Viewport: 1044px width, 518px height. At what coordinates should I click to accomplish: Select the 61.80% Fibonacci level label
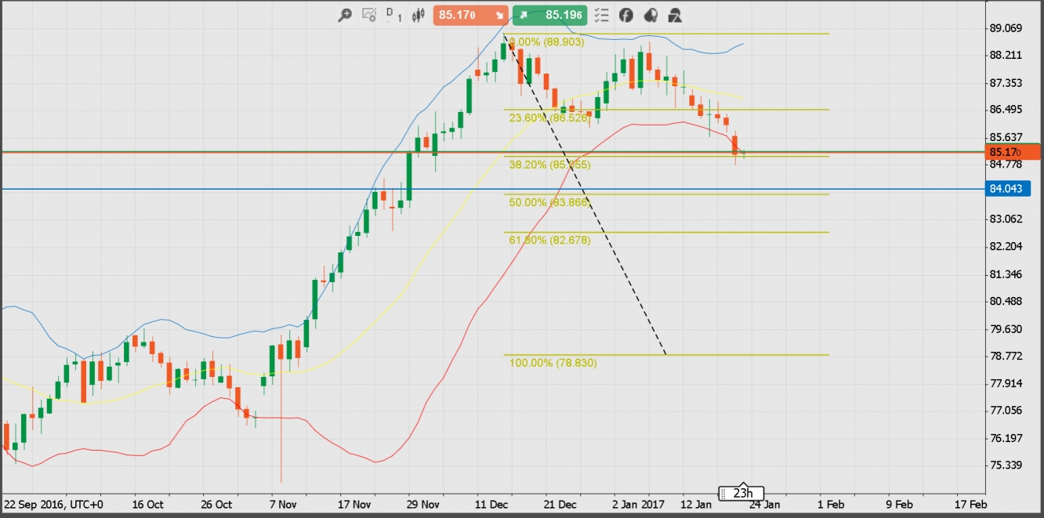click(x=550, y=240)
